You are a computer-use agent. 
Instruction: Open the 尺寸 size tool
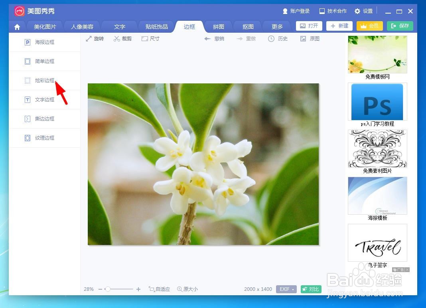[150, 39]
